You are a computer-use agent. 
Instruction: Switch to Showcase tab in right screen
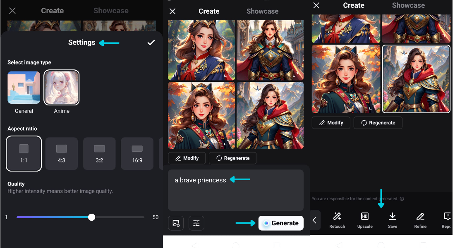tap(408, 5)
